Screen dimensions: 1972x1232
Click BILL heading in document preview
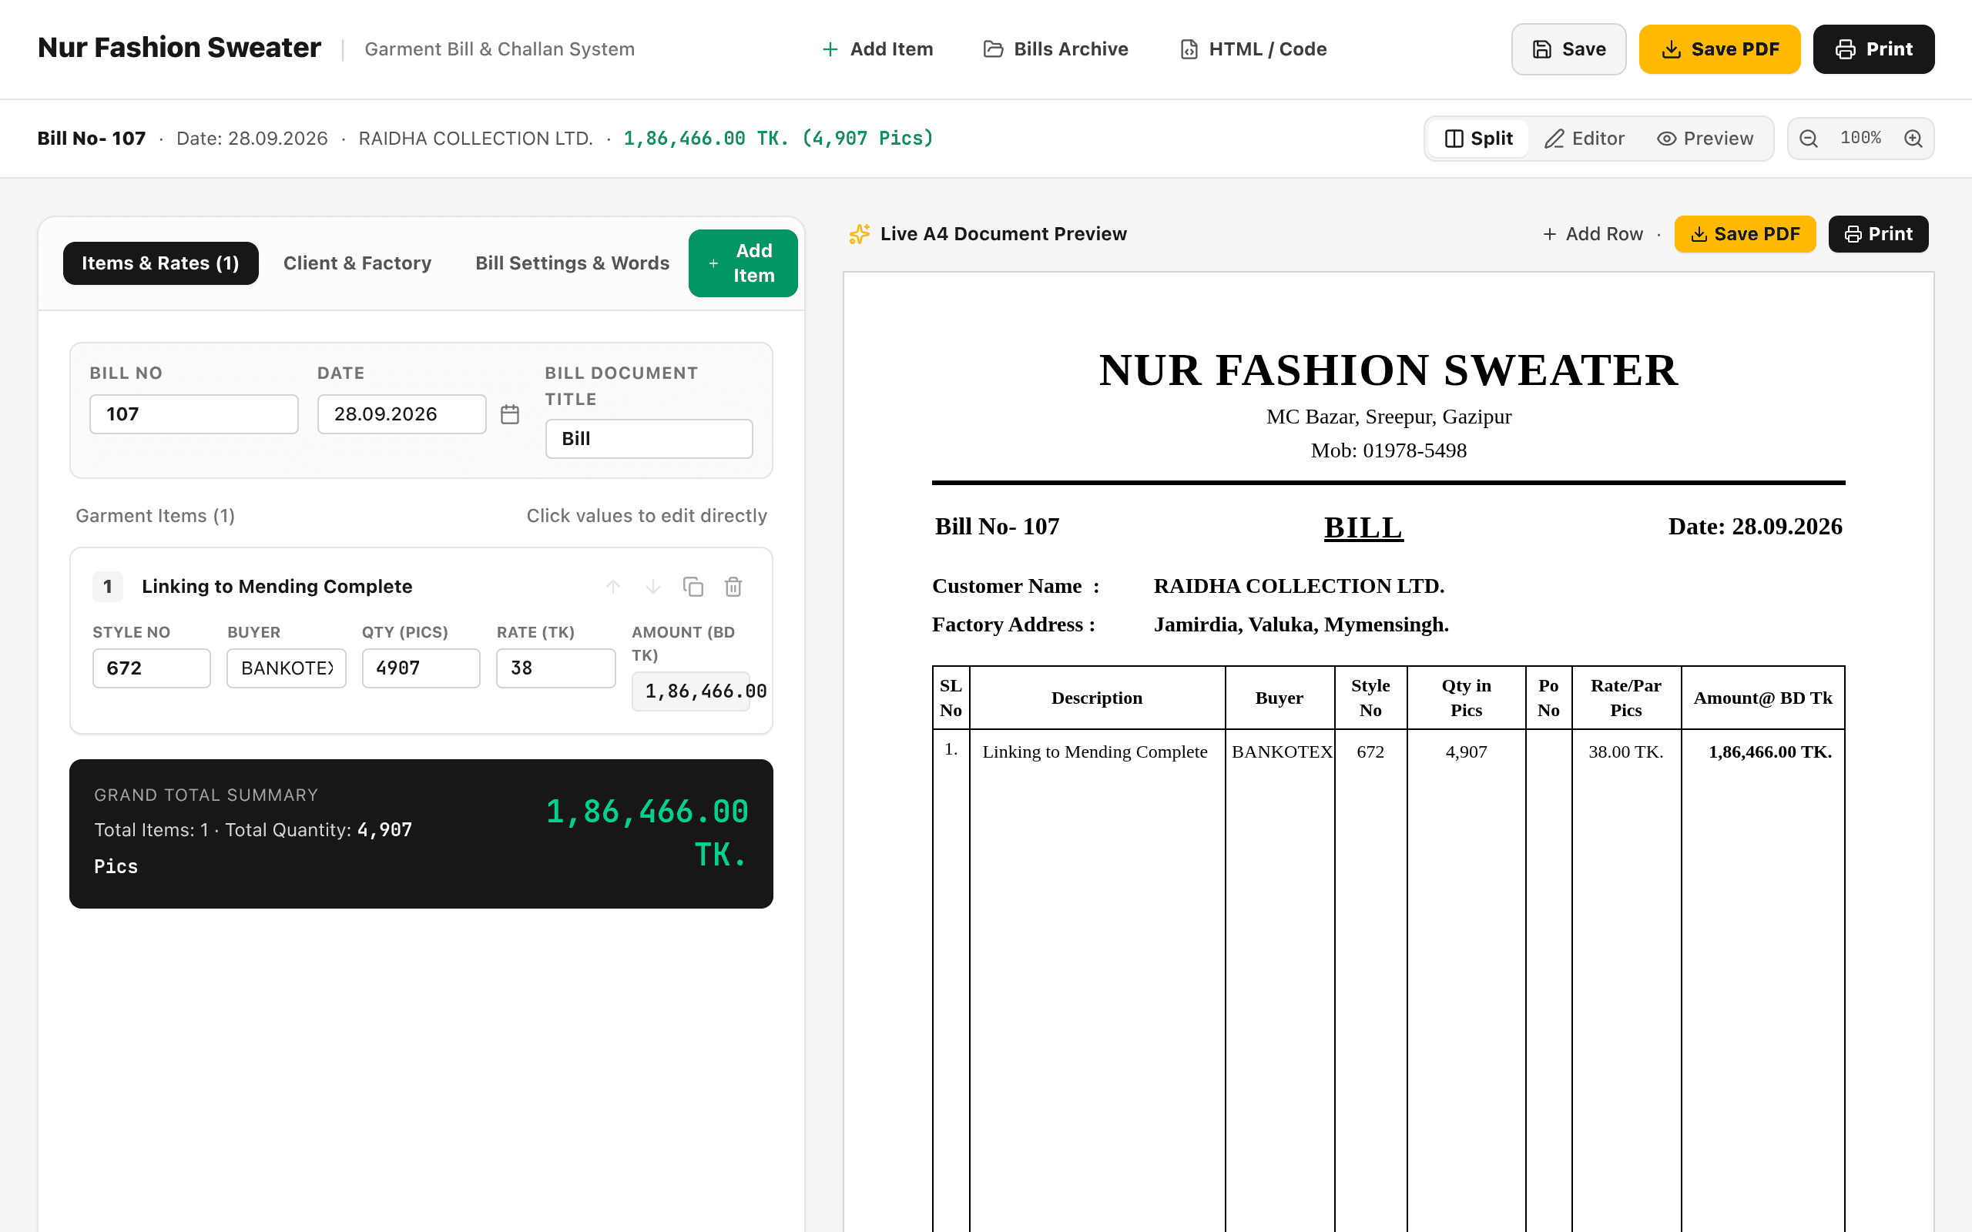[1363, 527]
